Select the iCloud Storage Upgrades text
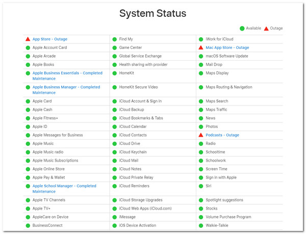 (x=141, y=200)
